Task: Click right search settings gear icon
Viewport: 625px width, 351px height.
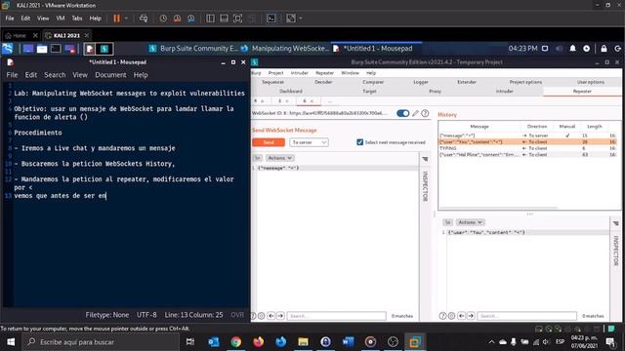Action: 451,316
